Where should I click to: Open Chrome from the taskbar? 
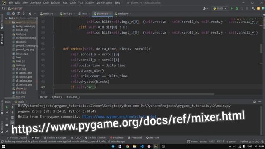click(x=128, y=147)
